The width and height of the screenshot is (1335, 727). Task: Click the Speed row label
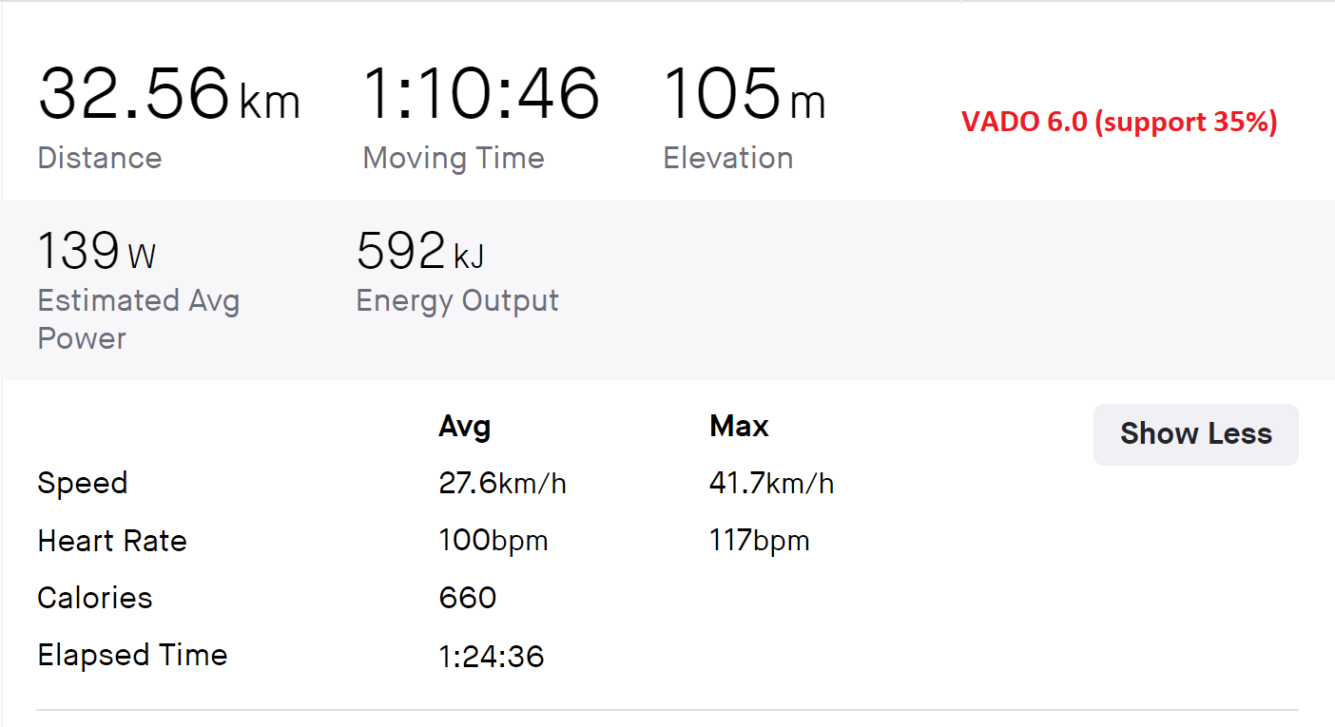click(x=82, y=484)
